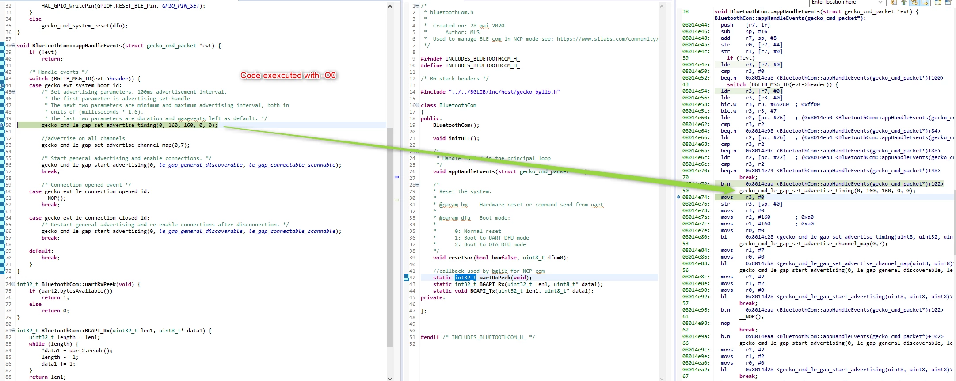The image size is (956, 381).
Task: Collapse the header comment at line 1 of bluetoothCom.h
Action: click(x=418, y=6)
